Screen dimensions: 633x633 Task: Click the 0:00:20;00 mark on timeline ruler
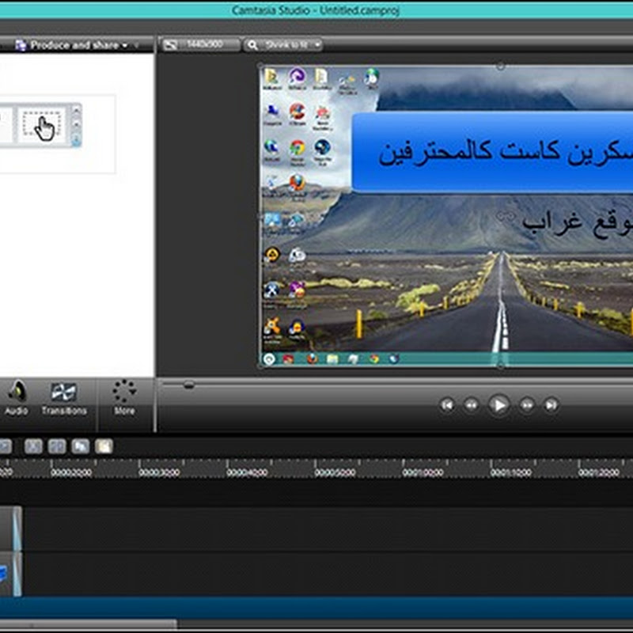click(71, 472)
